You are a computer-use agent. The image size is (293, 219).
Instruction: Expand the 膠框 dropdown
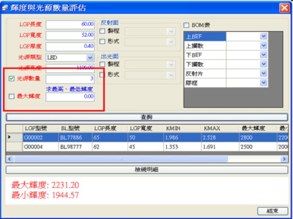[x=263, y=83]
